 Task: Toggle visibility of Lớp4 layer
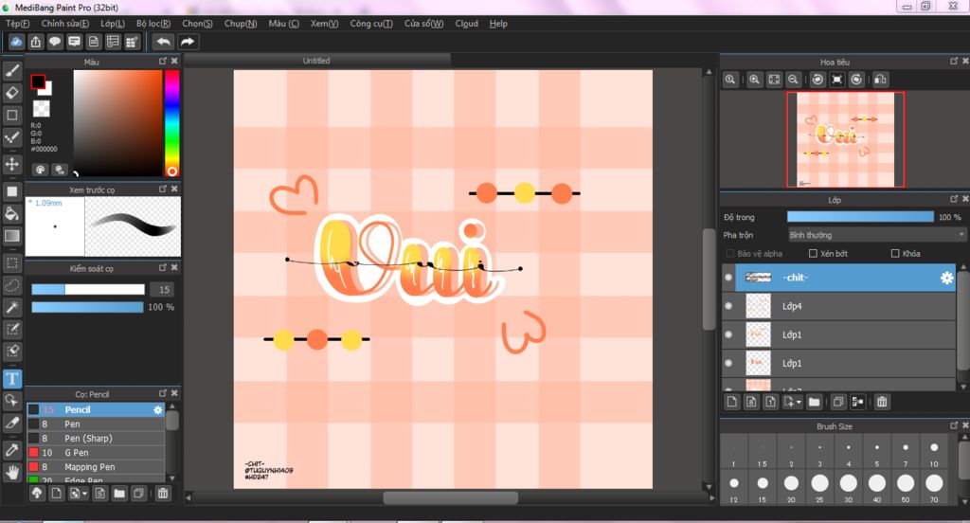coord(728,306)
